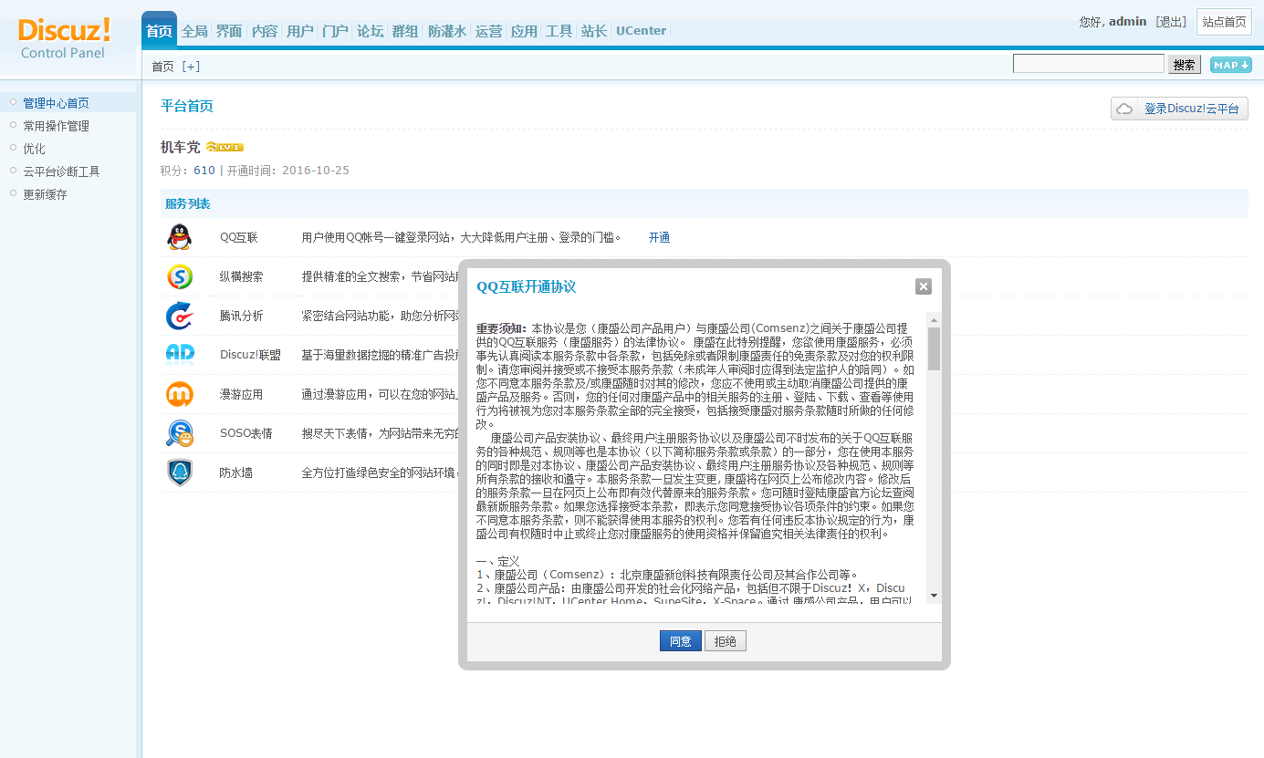Screen dimensions: 1264x758
Task: Click the 首页 breadcrumb text
Action: (162, 67)
